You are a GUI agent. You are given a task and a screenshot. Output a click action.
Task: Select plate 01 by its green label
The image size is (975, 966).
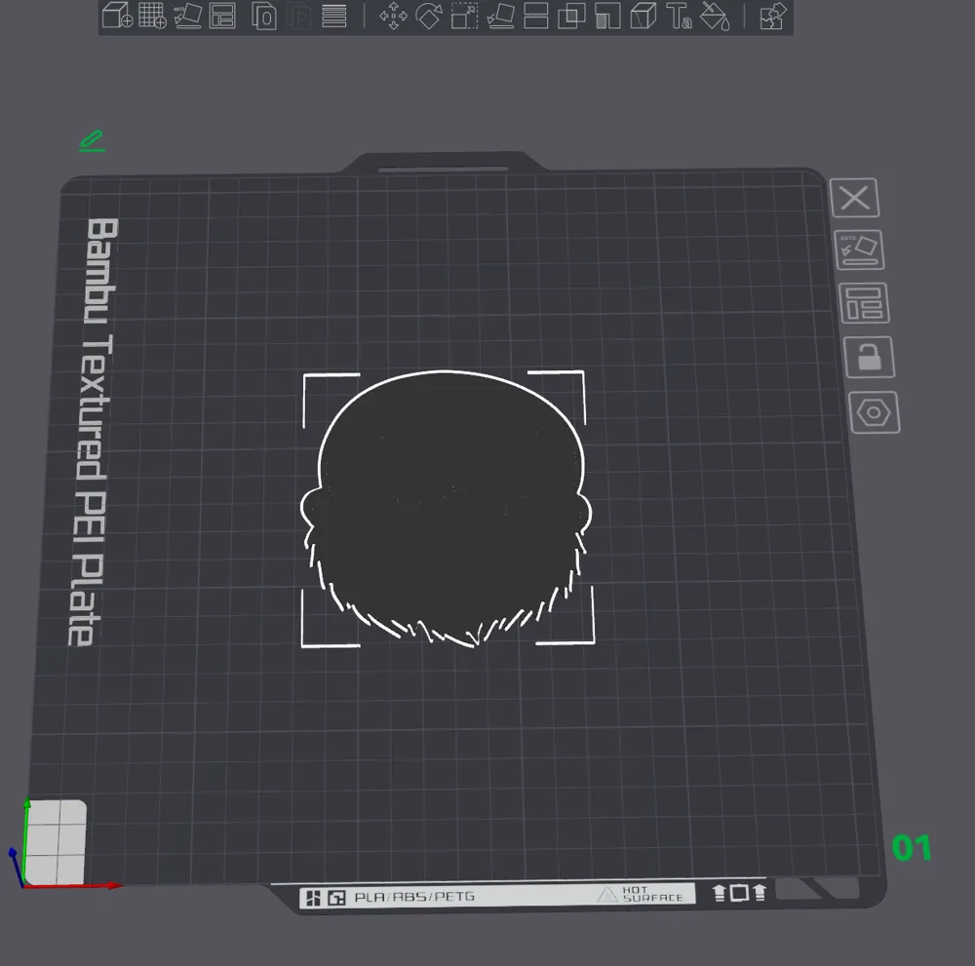pos(910,849)
